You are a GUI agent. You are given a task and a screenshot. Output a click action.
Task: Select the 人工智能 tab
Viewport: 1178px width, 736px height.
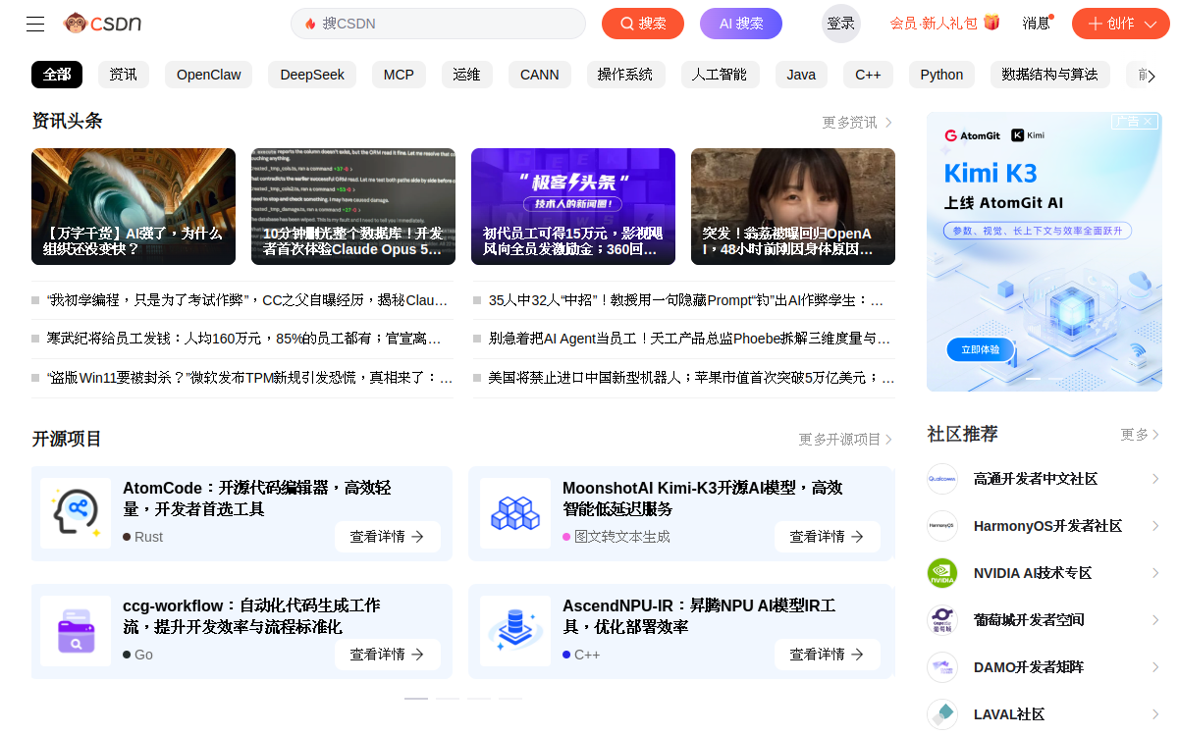pos(720,75)
